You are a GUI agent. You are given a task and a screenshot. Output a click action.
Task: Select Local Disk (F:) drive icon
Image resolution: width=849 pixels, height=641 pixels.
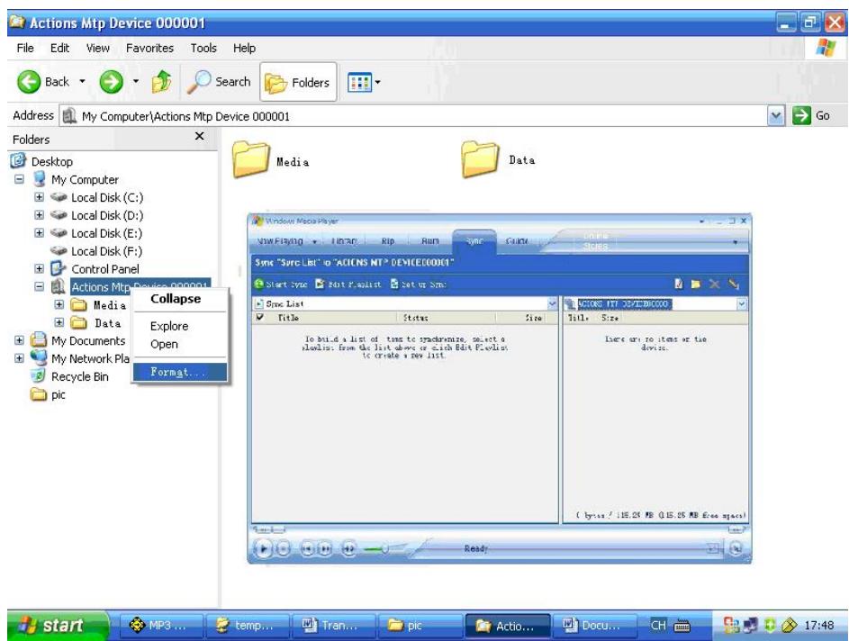pyautogui.click(x=59, y=251)
